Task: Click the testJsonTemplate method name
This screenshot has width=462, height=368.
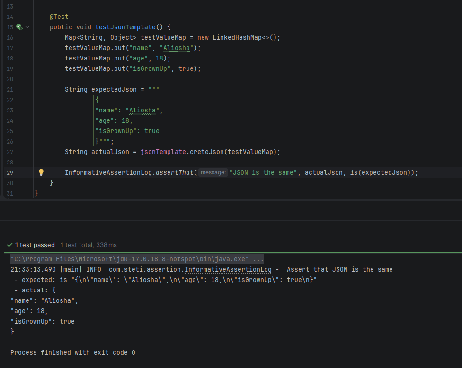Action: (x=125, y=27)
